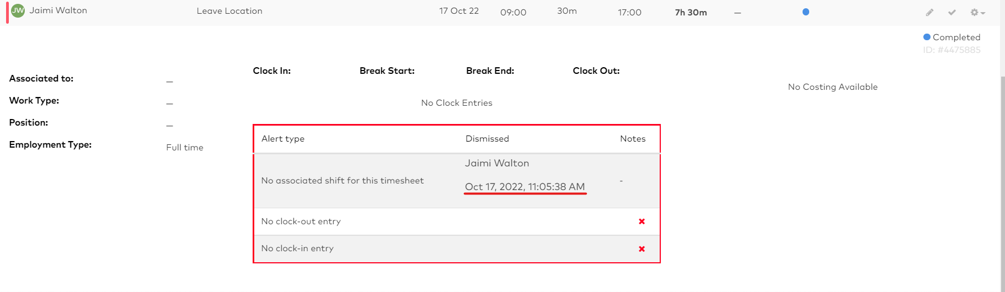Click the Notes column header
The width and height of the screenshot is (1005, 292).
click(x=633, y=139)
